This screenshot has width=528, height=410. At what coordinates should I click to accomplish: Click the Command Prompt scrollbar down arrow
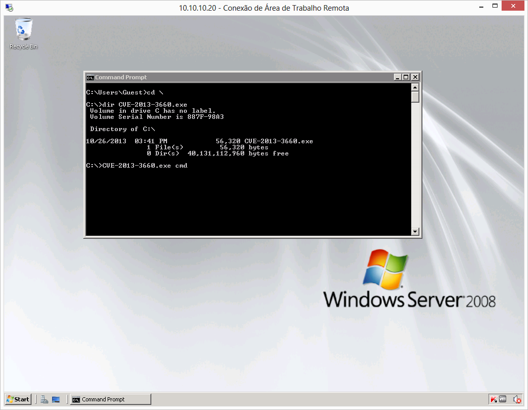point(415,232)
